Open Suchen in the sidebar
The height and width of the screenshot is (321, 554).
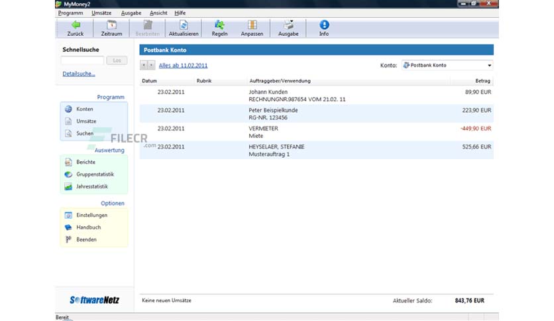(x=85, y=133)
